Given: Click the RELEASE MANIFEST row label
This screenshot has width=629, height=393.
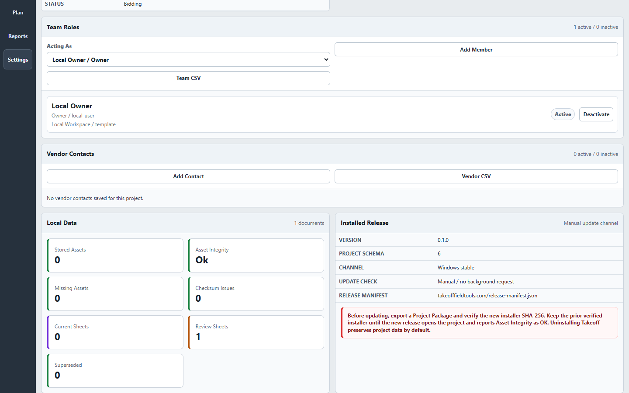Looking at the screenshot, I should tap(363, 296).
